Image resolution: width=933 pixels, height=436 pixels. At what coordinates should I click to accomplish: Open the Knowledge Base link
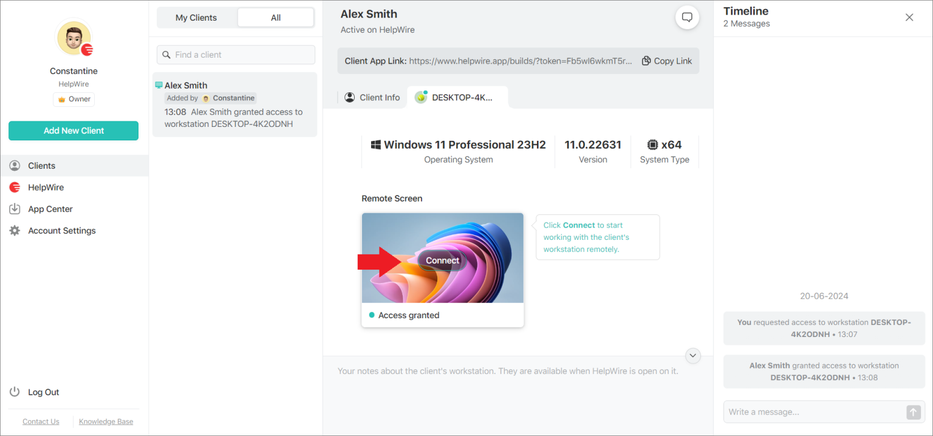pyautogui.click(x=106, y=421)
